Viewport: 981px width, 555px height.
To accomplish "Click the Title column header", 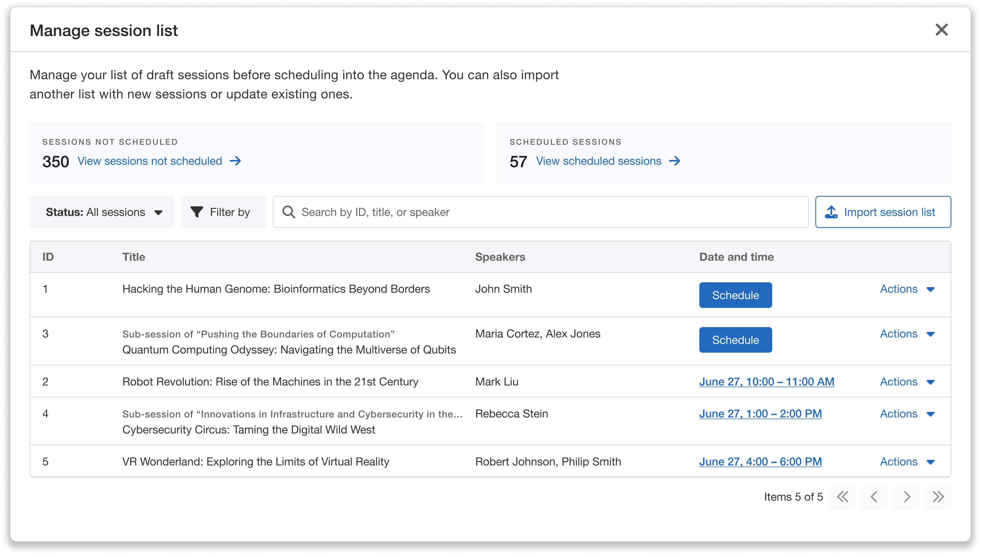I will 134,257.
